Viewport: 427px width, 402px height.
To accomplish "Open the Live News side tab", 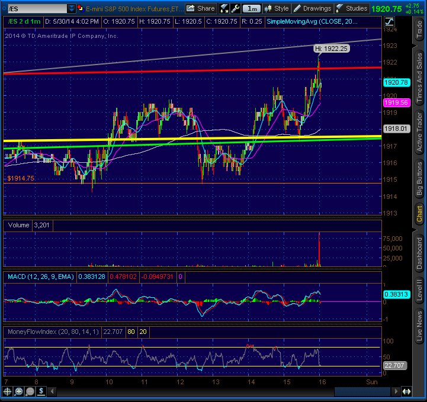I will tap(419, 326).
